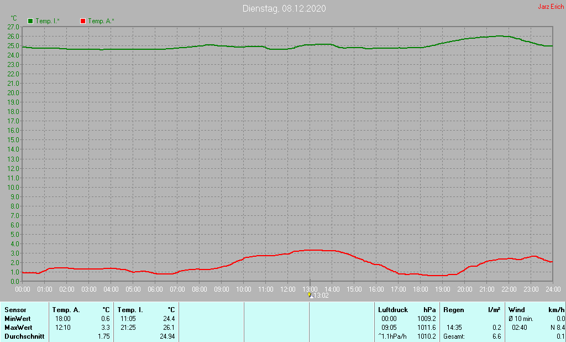Viewport: 566px width, 342px height.
Task: Click the 'Temp. A.*' legend label
Action: [x=101, y=21]
